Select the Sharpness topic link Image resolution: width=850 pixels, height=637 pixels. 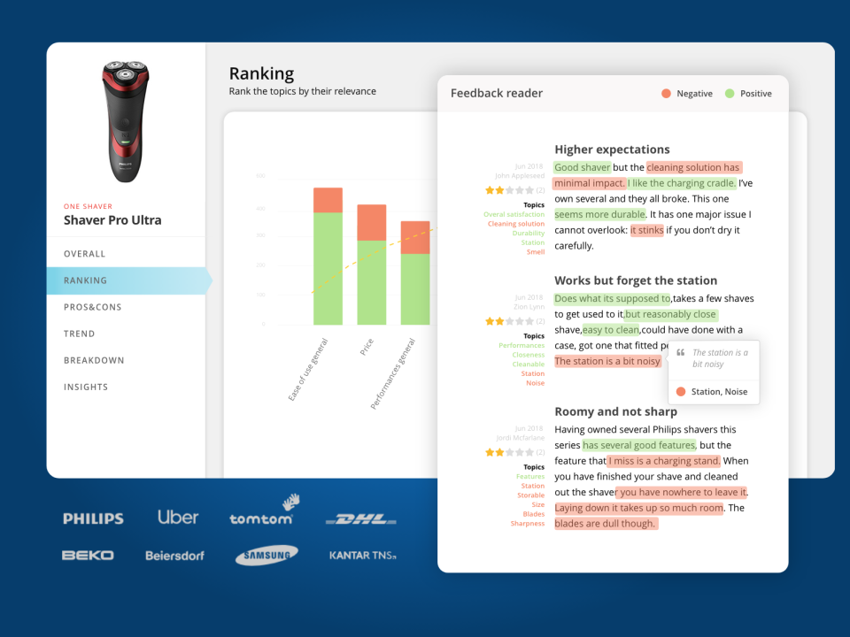[x=527, y=523]
